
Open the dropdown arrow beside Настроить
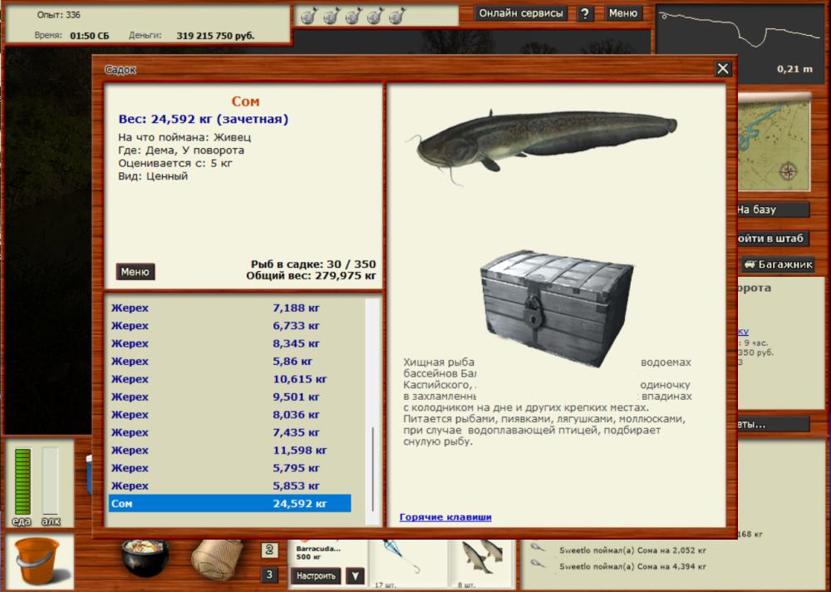[355, 575]
